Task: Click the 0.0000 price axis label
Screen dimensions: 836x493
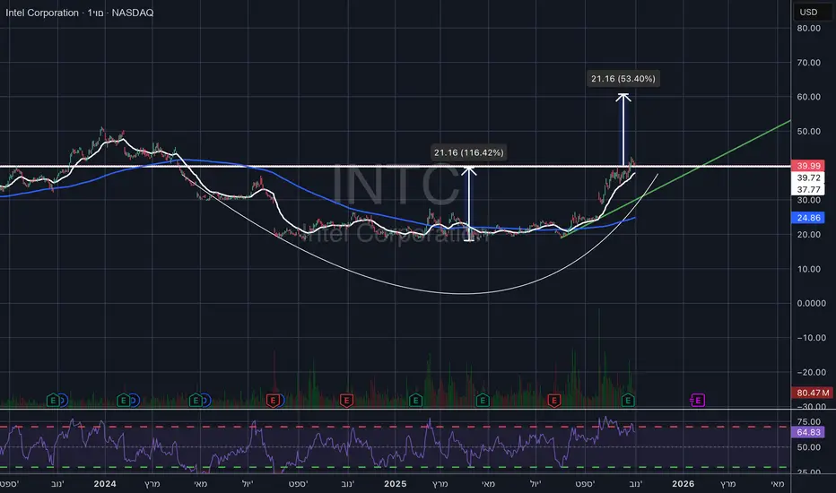Action: tap(811, 303)
